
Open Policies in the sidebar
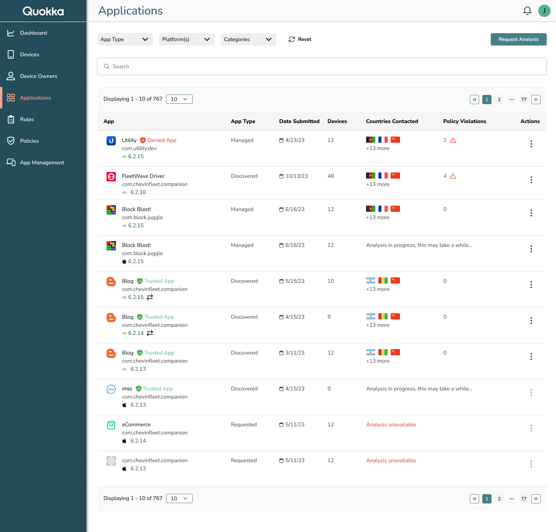(x=43, y=141)
